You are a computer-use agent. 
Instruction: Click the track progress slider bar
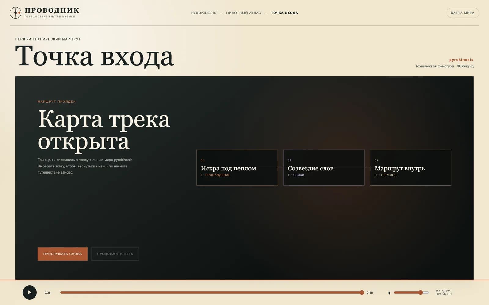(212, 292)
